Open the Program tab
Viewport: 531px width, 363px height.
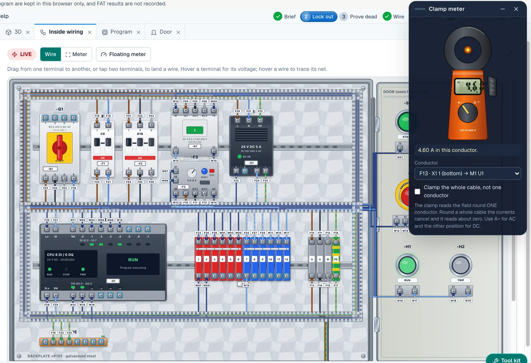tap(117, 32)
